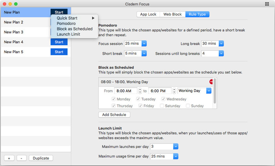
Task: Open Quick Start submenu arrow
Action: (93, 18)
